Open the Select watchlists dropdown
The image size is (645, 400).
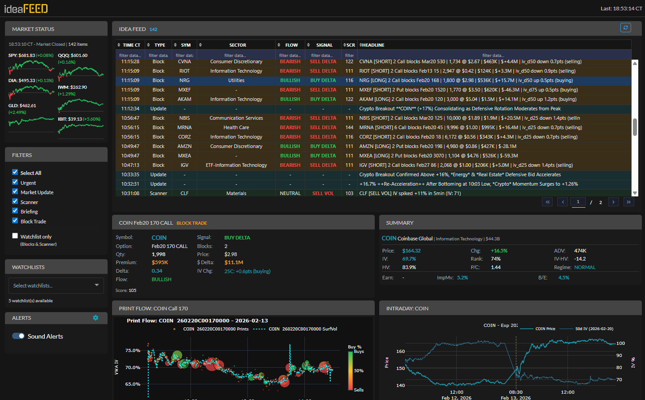(56, 286)
